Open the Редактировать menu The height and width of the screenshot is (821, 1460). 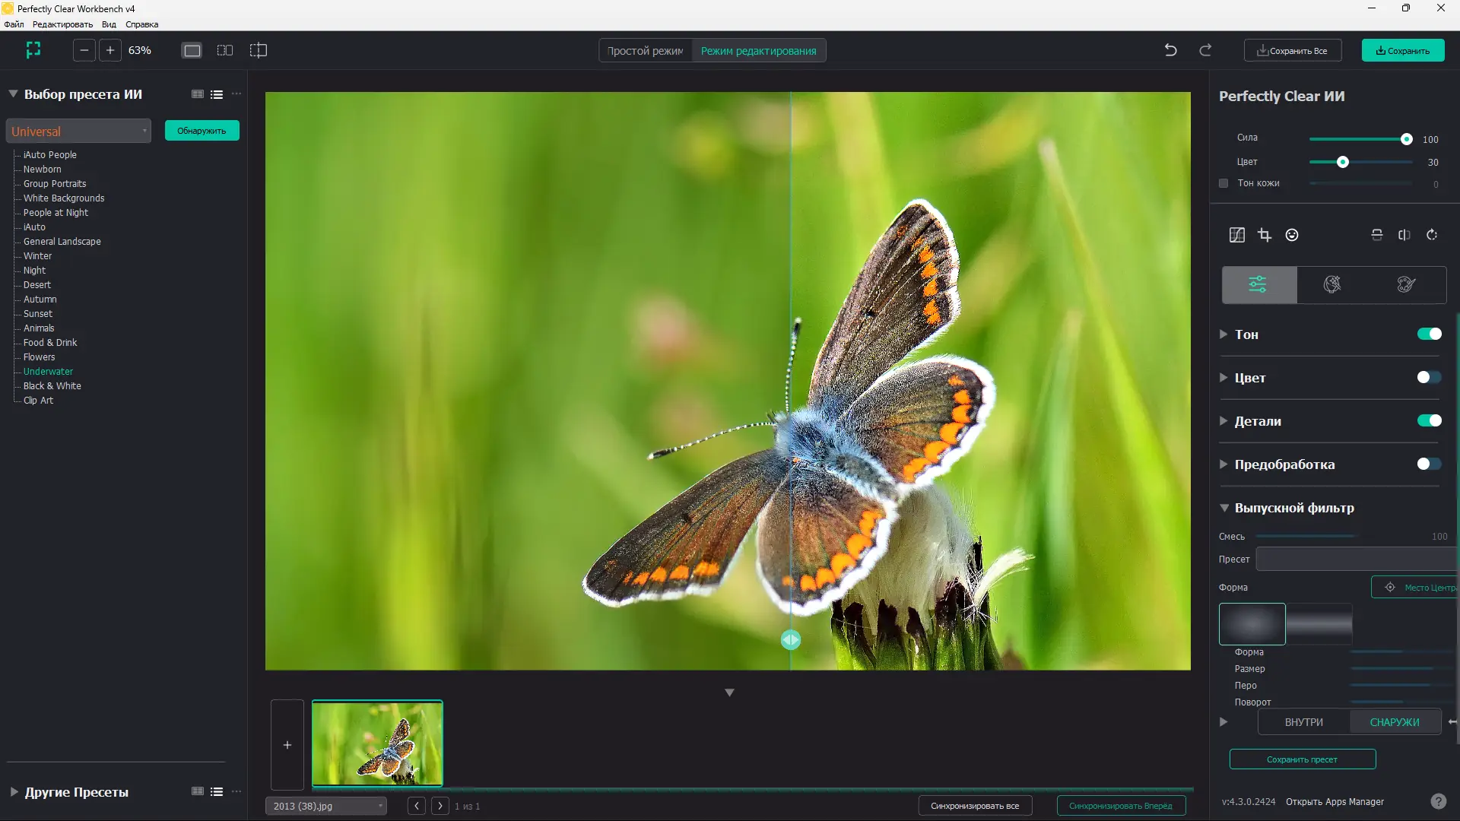[x=62, y=24]
